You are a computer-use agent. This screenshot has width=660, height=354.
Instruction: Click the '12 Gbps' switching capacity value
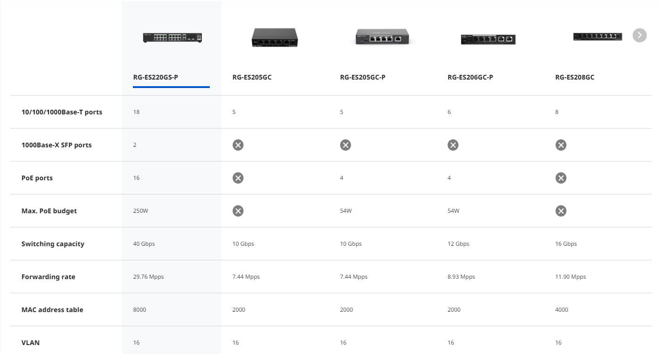[x=458, y=244]
